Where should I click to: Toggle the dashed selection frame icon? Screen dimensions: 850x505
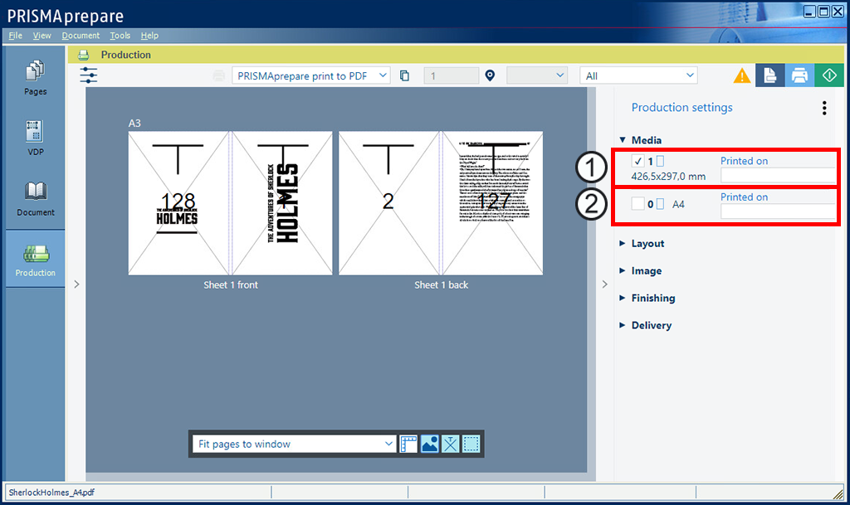471,444
